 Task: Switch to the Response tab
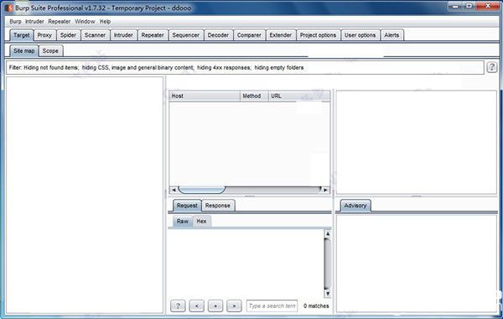(218, 206)
